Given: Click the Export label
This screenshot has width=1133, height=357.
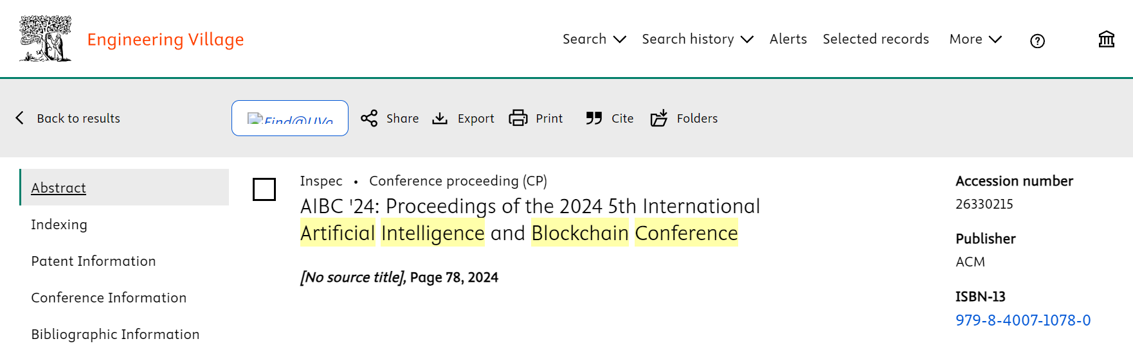Looking at the screenshot, I should pos(476,119).
